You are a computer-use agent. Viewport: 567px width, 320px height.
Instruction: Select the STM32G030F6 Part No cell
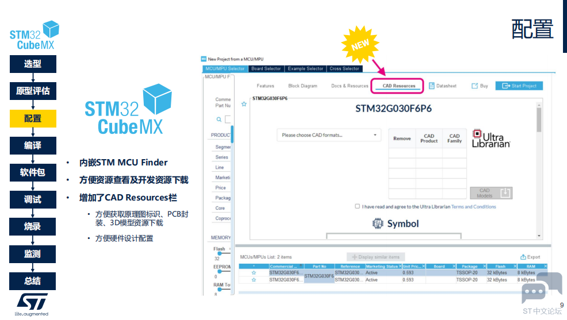point(319,276)
